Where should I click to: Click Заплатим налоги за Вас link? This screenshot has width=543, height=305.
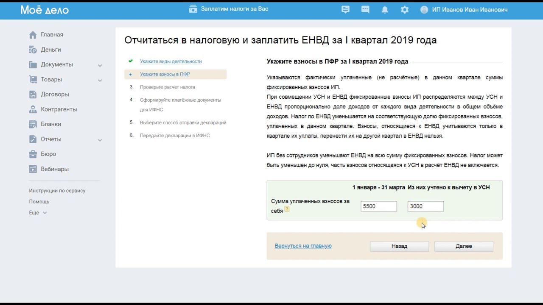click(235, 9)
